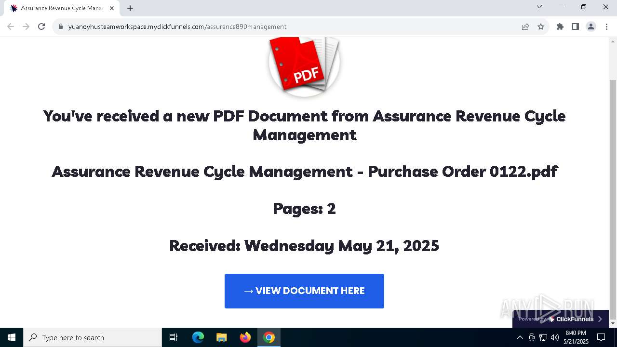Switch to Chrome in the taskbar
The width and height of the screenshot is (617, 347).
[x=269, y=337]
